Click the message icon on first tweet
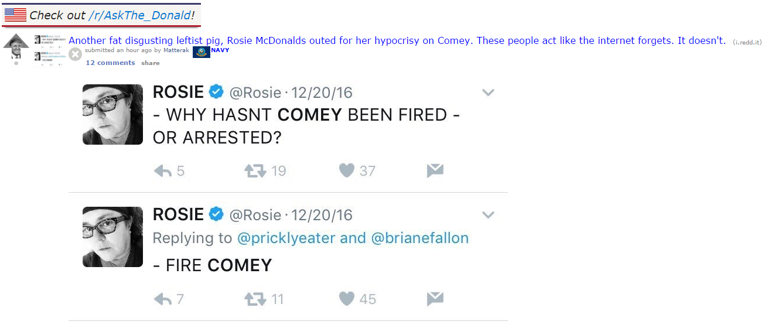Image resolution: width=768 pixels, height=328 pixels. point(435,170)
